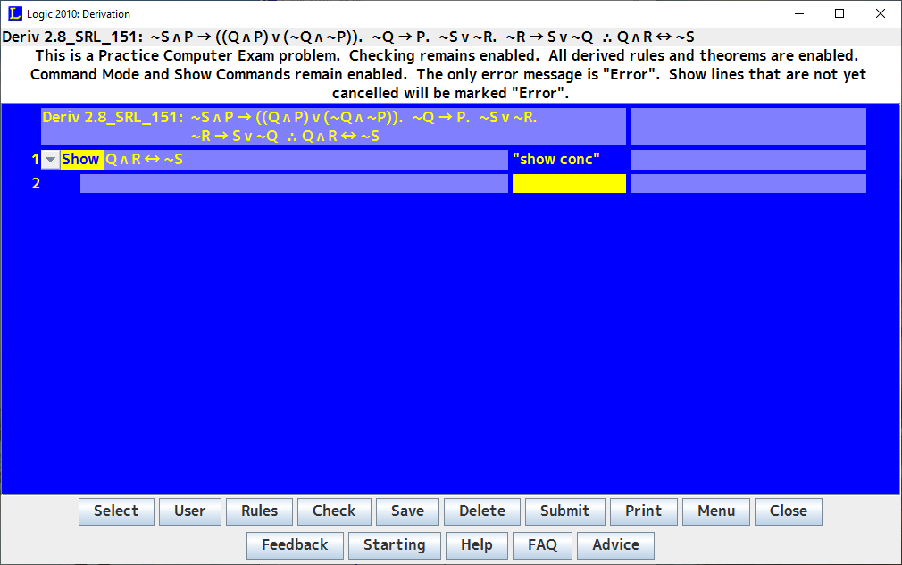This screenshot has height=565, width=902.
Task: Open the Menu button
Action: [716, 511]
